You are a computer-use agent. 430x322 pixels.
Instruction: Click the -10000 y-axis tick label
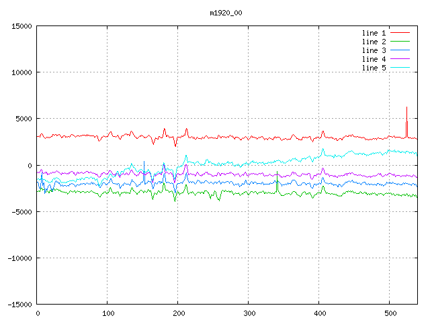click(19, 258)
